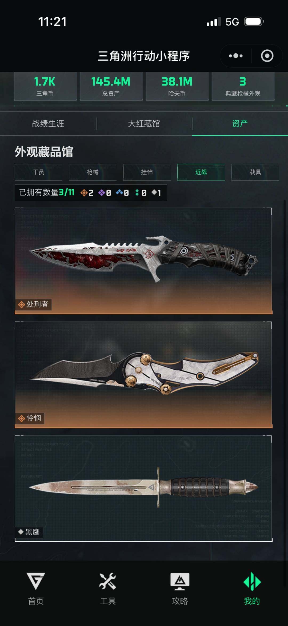Open the 处刑者 knife skin card
The image size is (288, 626).
[143, 261]
